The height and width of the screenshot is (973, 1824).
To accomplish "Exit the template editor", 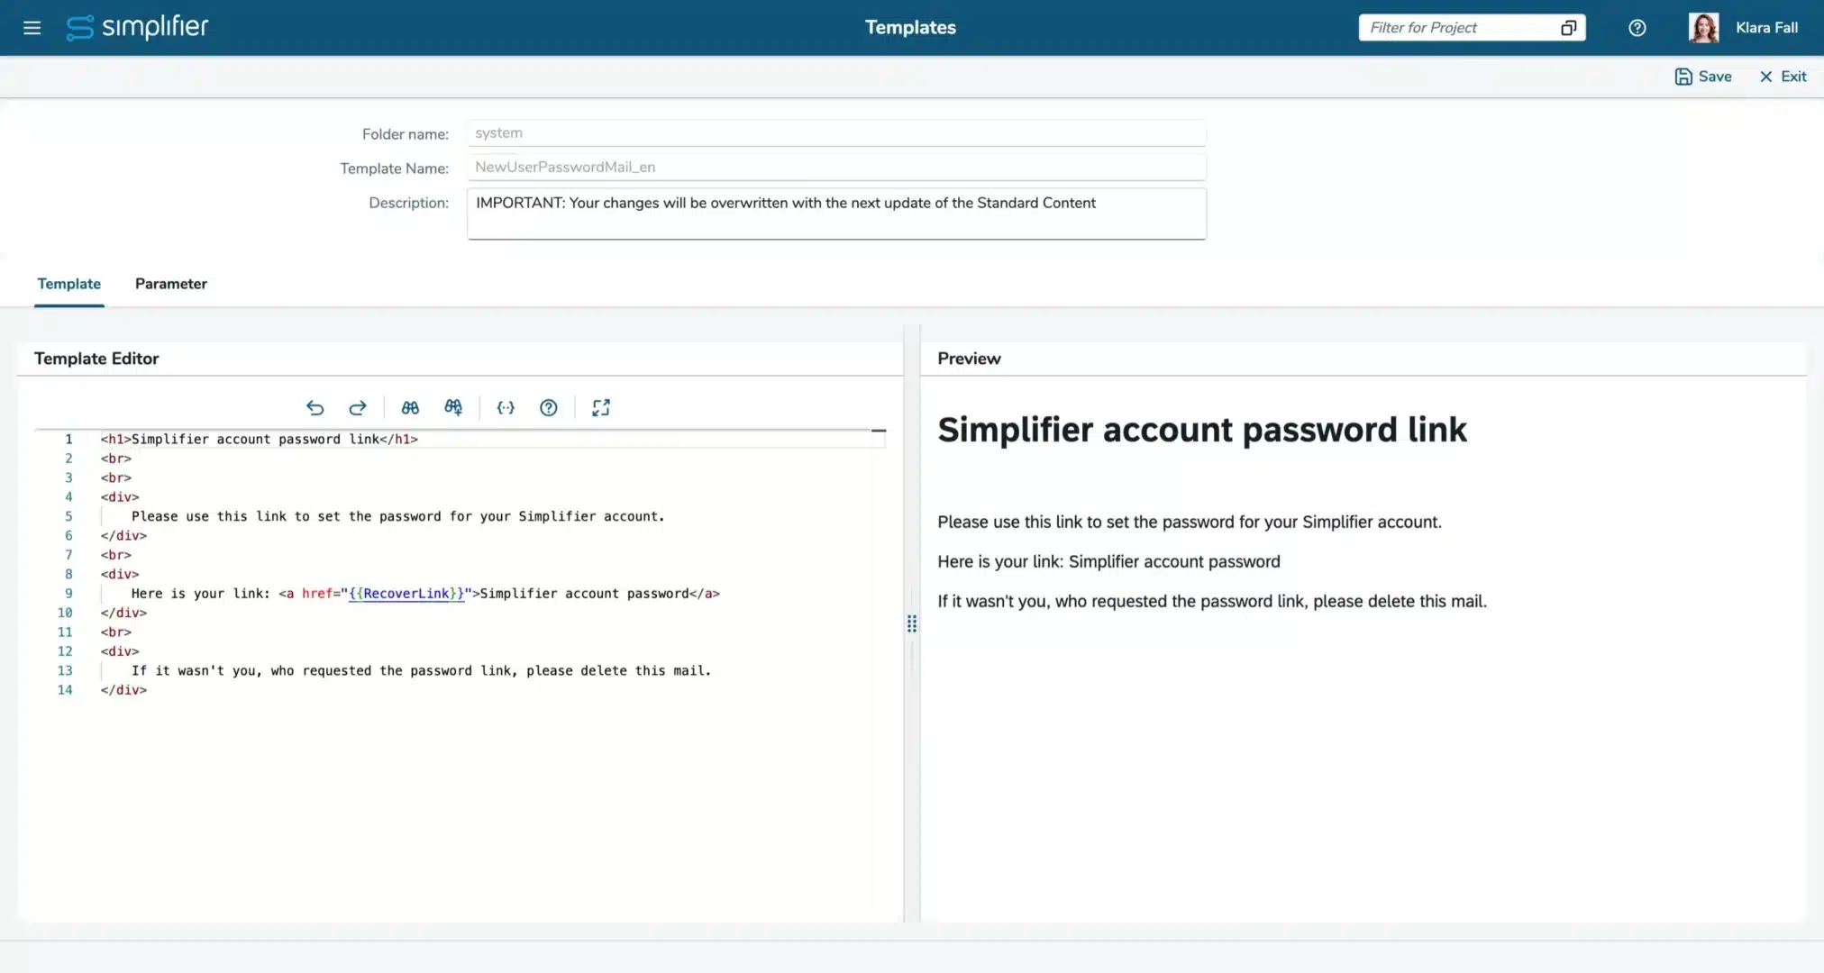I will [x=1783, y=77].
